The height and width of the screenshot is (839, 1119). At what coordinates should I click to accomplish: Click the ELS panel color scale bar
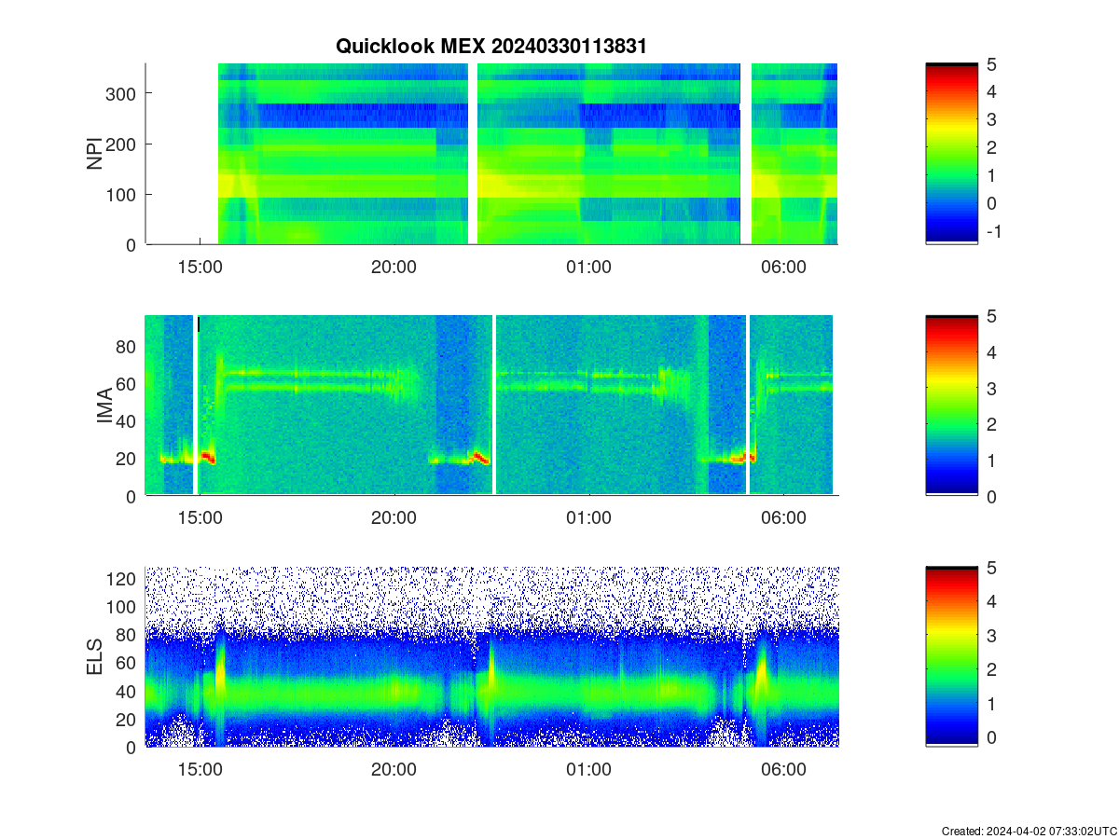point(951,656)
